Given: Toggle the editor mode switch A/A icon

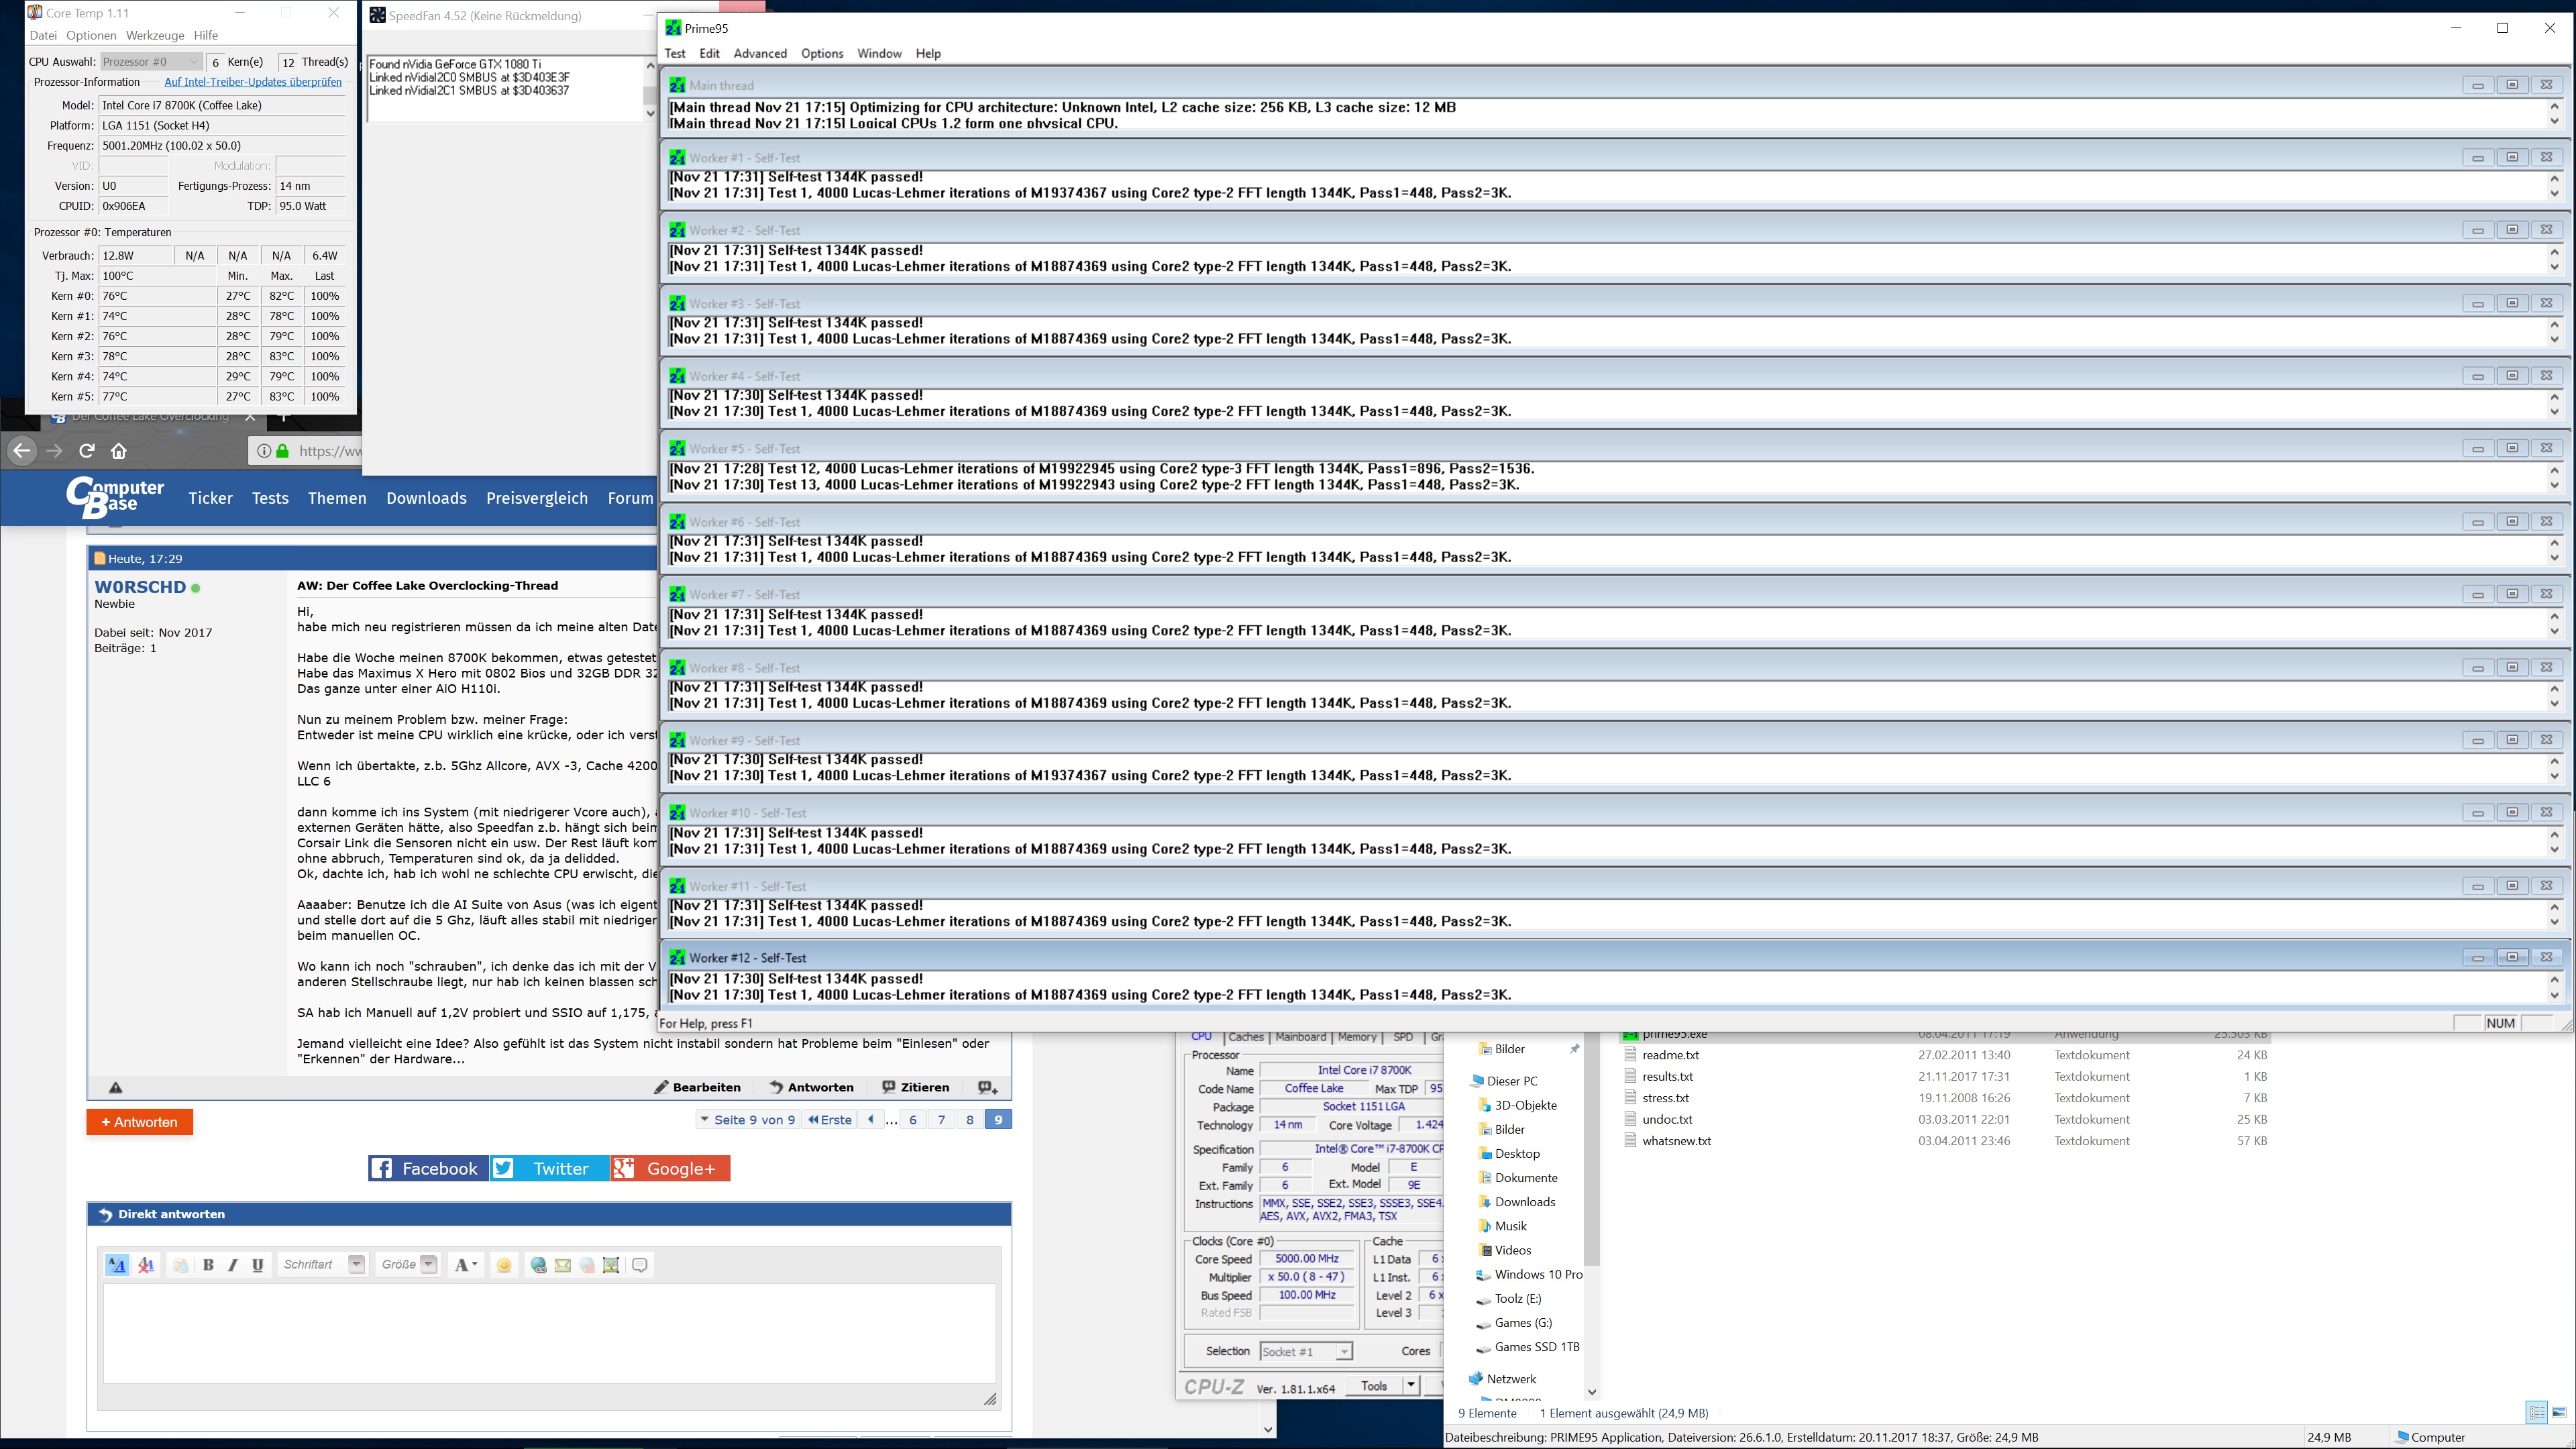Looking at the screenshot, I should (117, 1265).
